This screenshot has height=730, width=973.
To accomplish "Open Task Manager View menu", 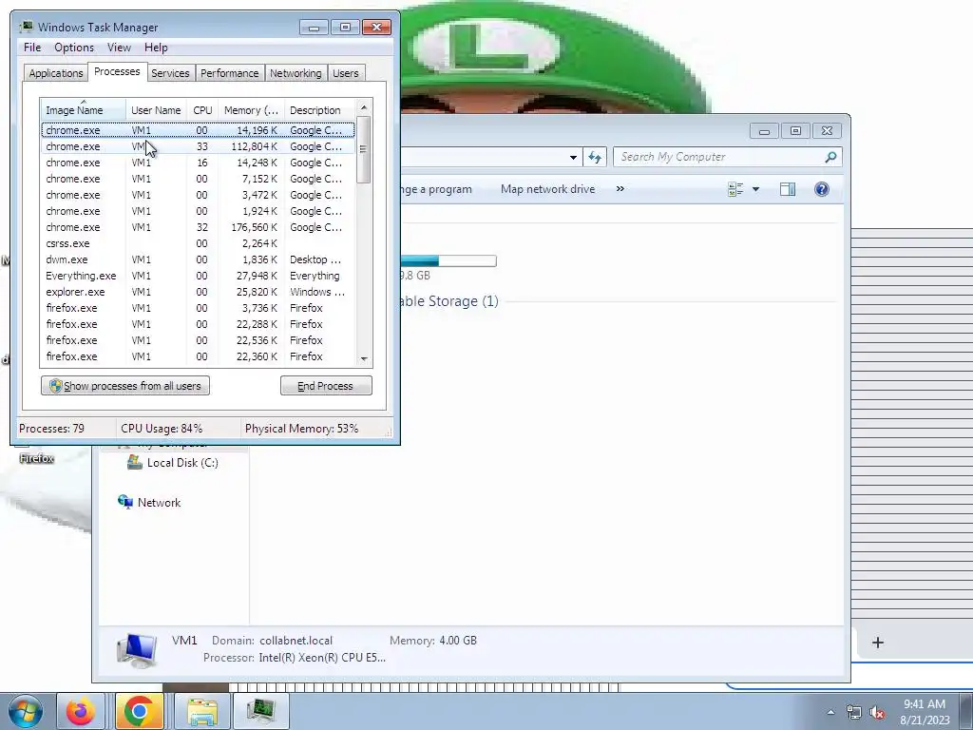I will pos(119,48).
